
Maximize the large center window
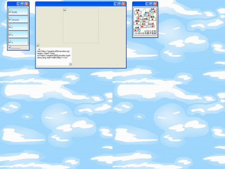(120, 4)
